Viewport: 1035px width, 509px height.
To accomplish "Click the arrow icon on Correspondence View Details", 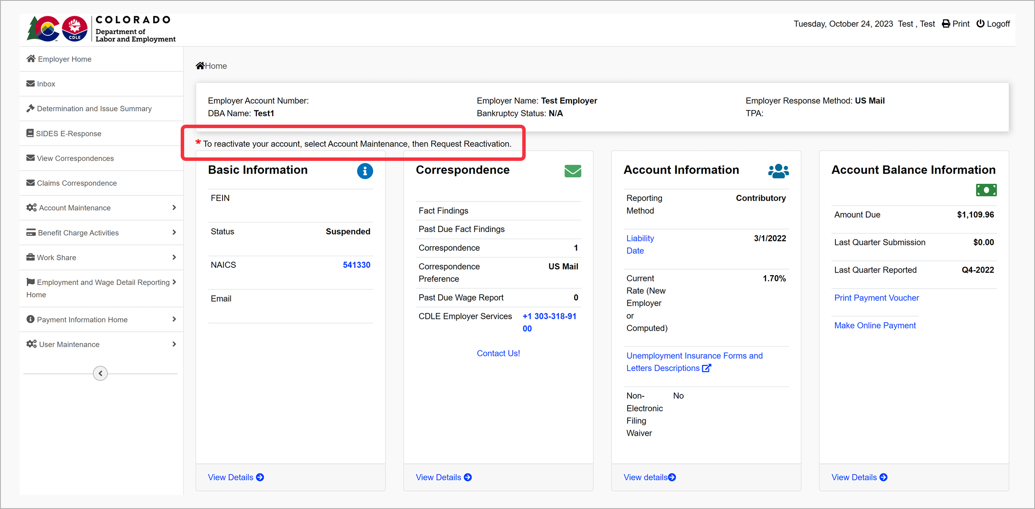I will click(468, 477).
